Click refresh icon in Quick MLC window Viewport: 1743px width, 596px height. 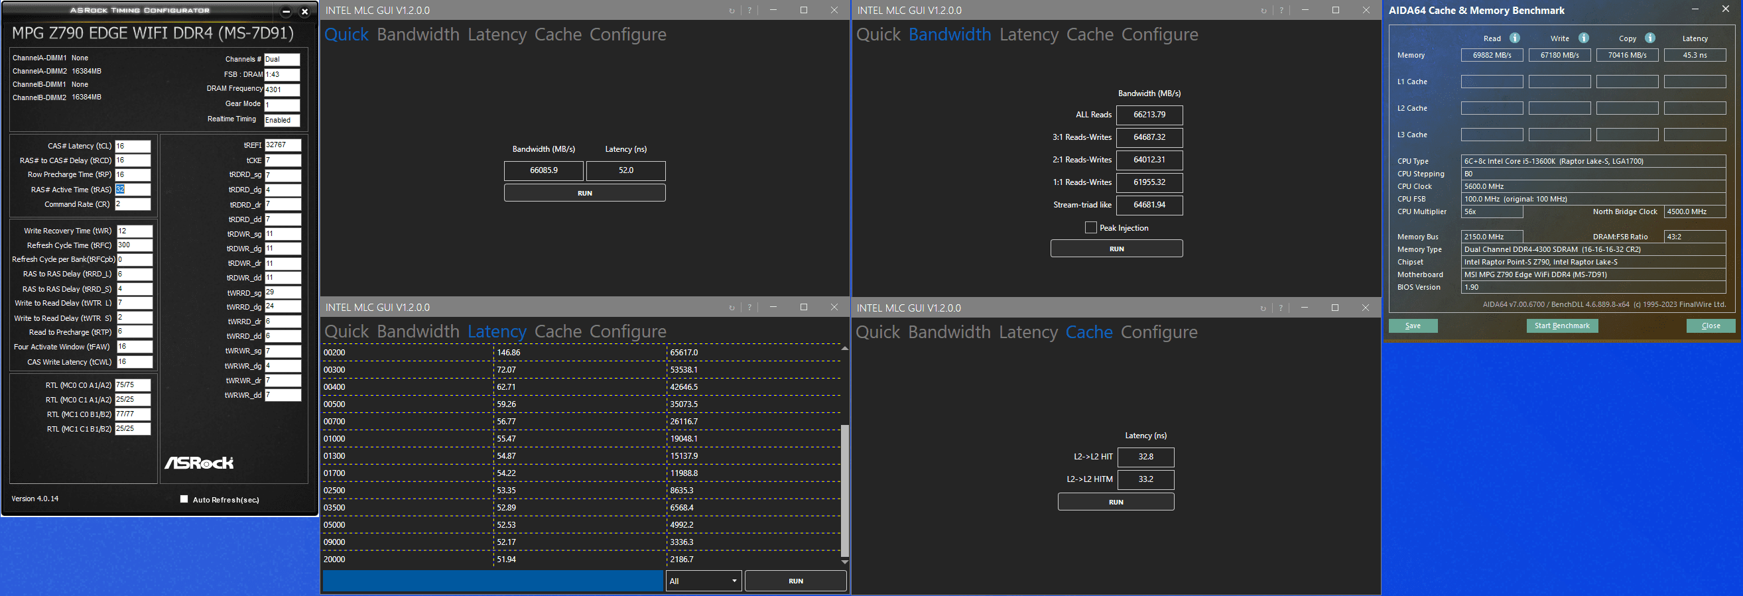click(x=732, y=11)
